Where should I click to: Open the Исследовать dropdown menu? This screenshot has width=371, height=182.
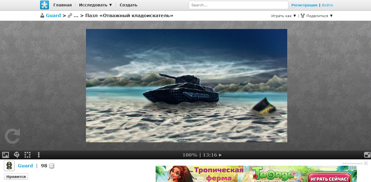click(x=96, y=5)
